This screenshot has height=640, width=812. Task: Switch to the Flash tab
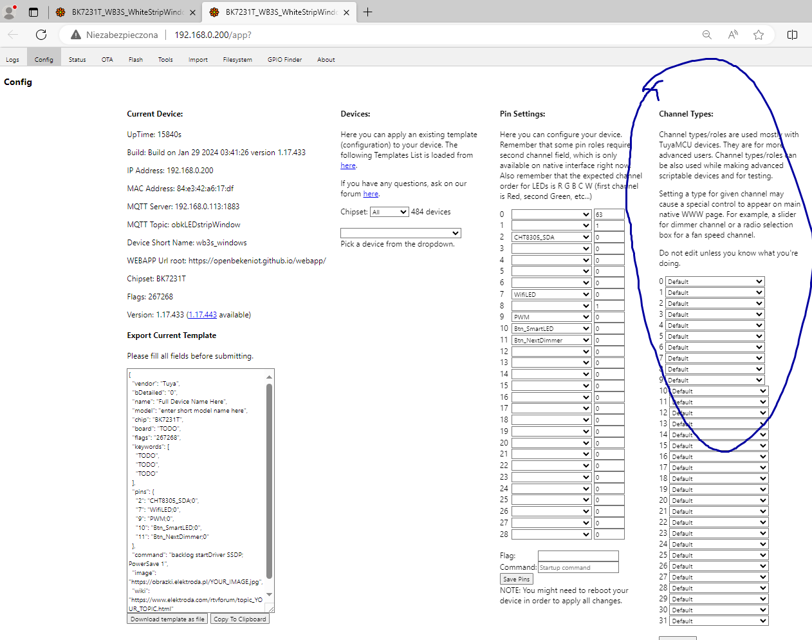click(136, 59)
